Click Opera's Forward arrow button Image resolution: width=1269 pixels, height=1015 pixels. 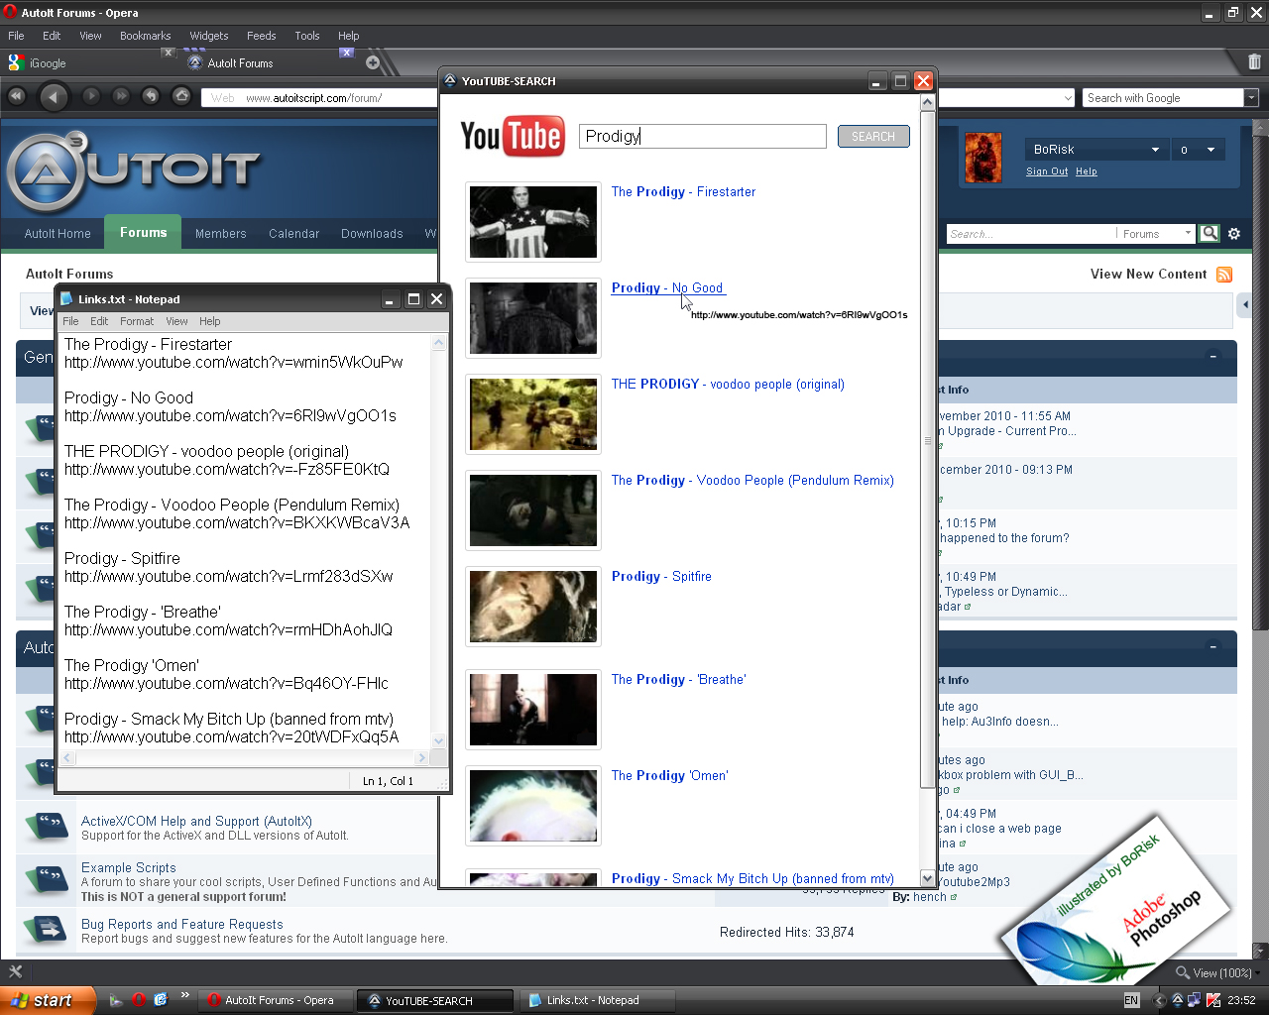pyautogui.click(x=91, y=96)
